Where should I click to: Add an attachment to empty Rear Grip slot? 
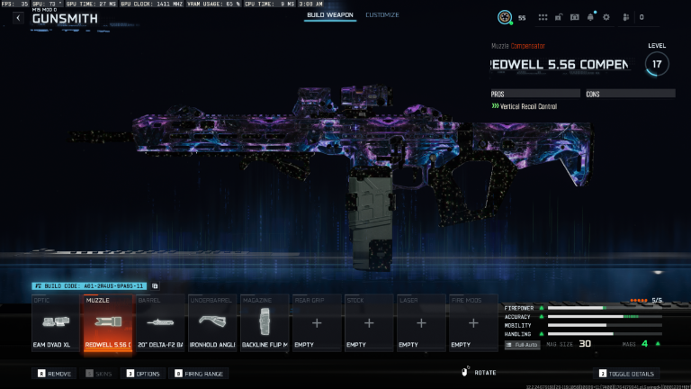click(x=317, y=323)
